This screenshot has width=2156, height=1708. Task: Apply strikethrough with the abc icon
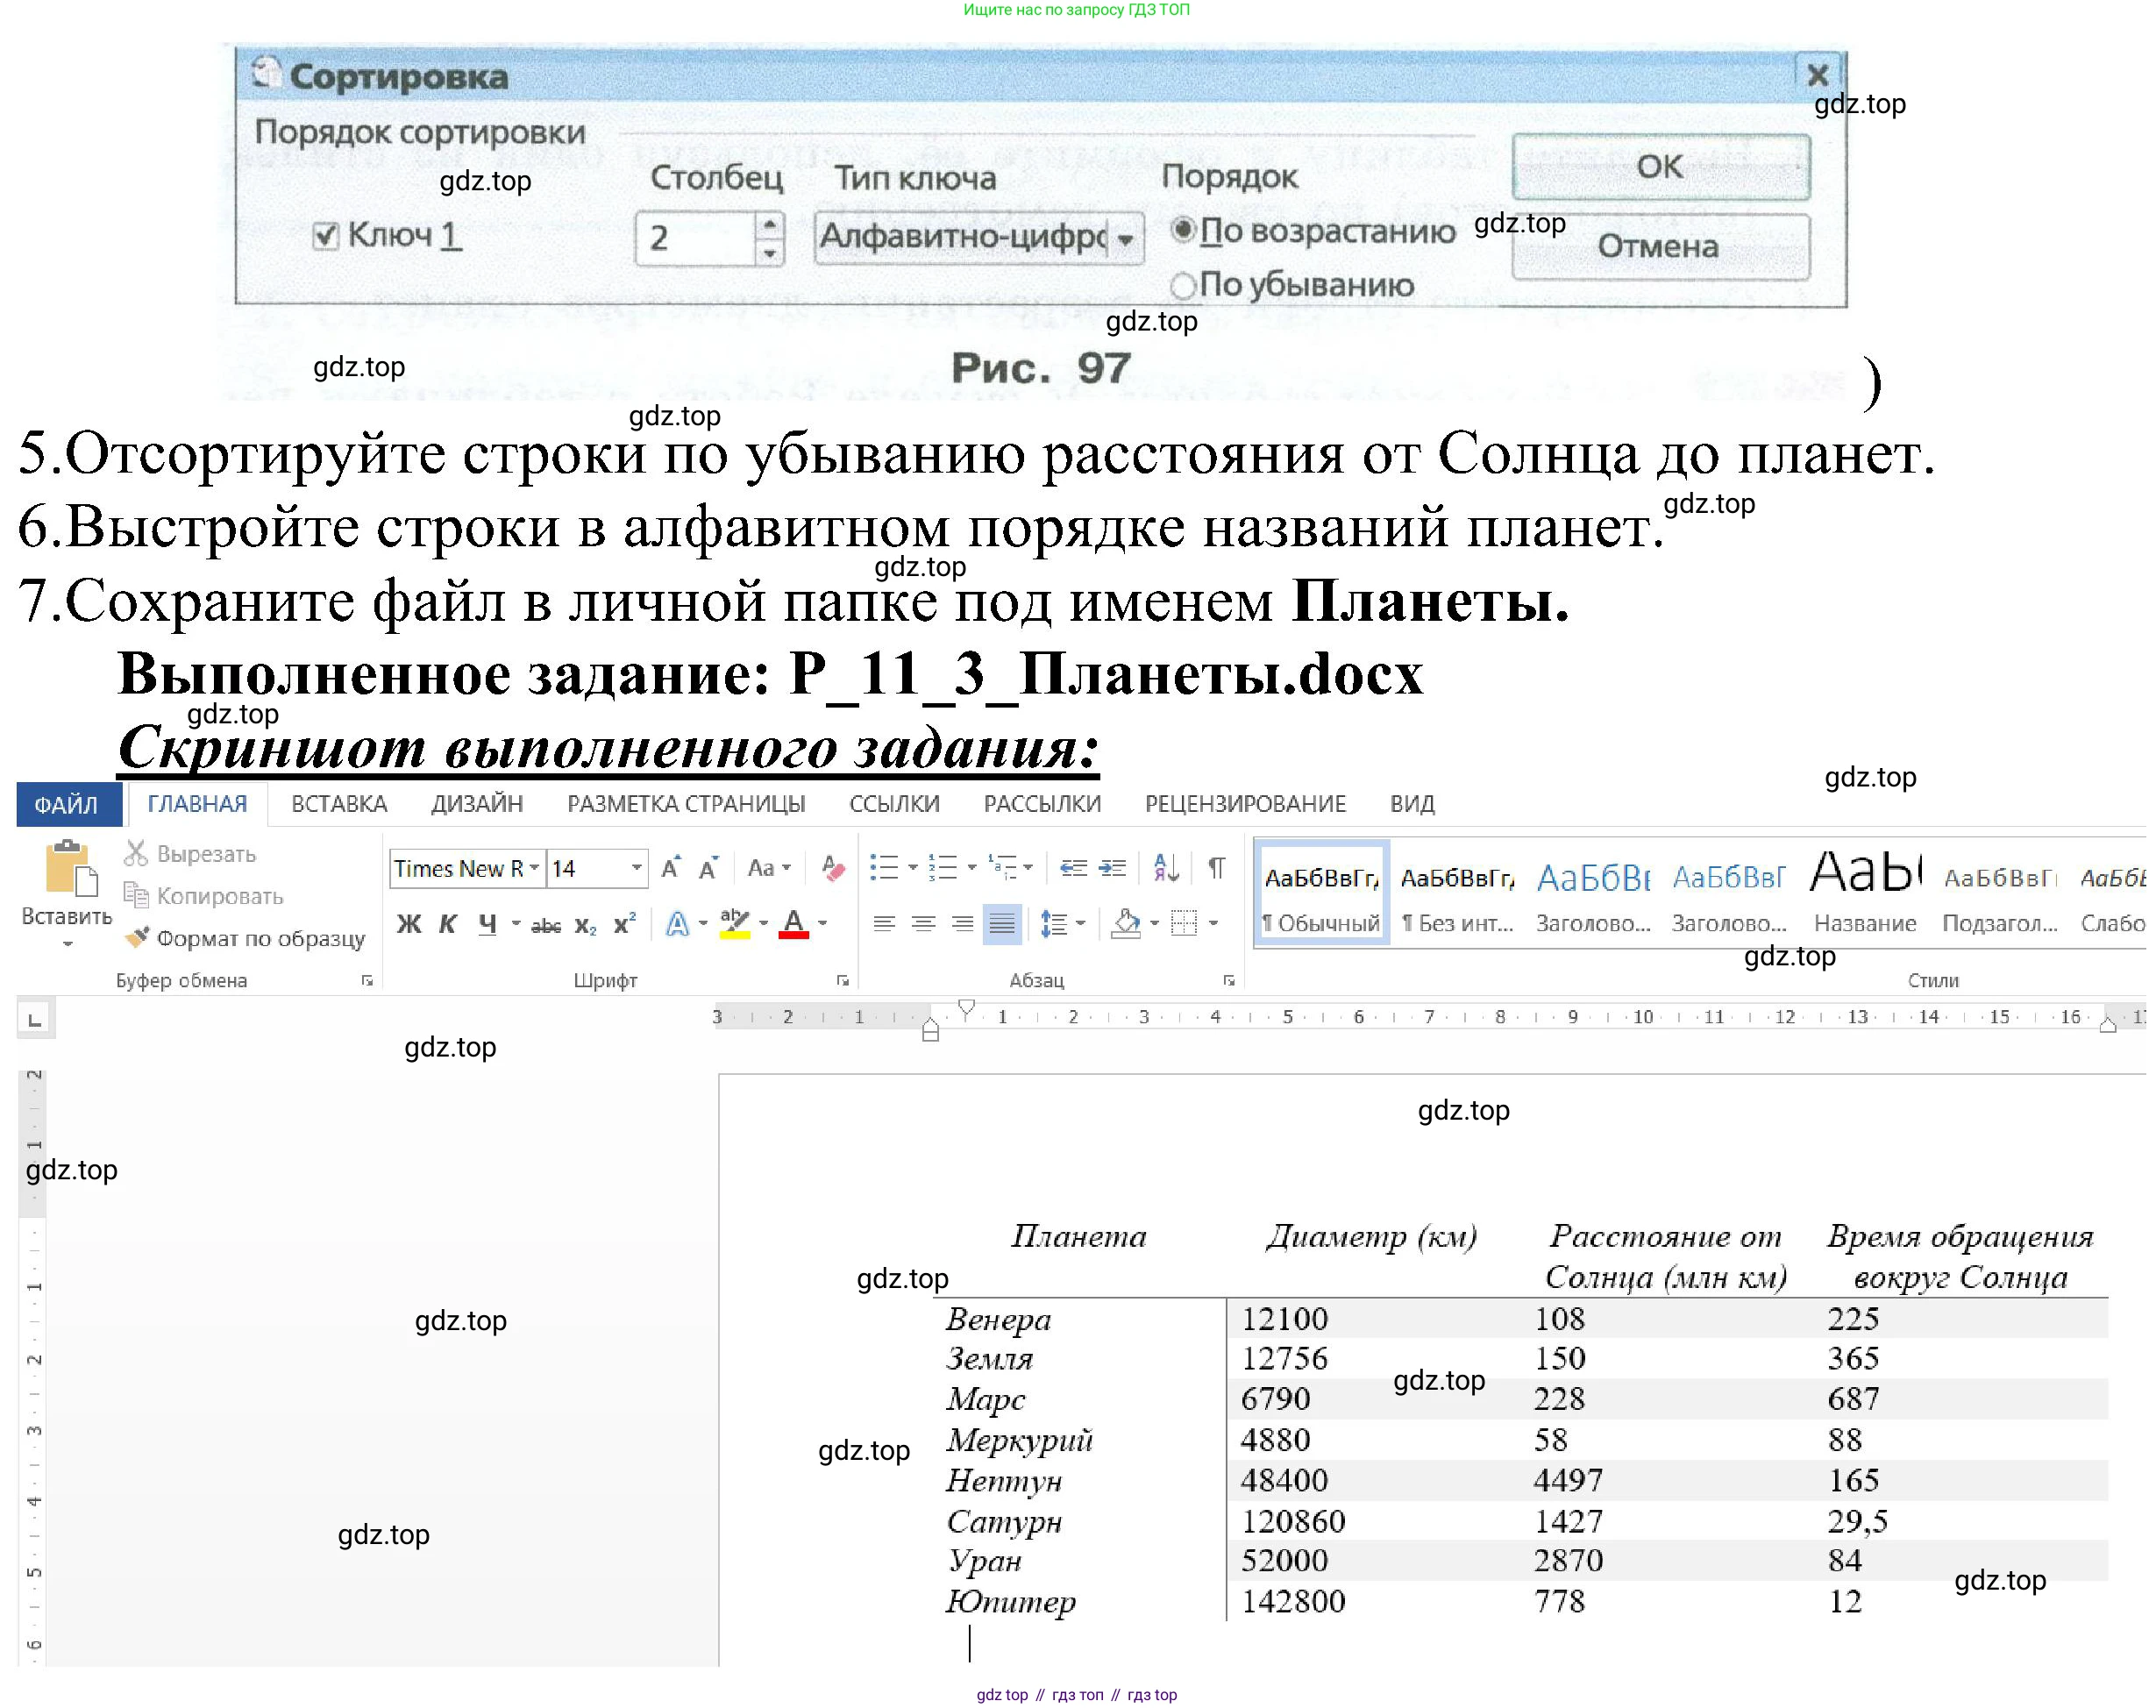546,926
